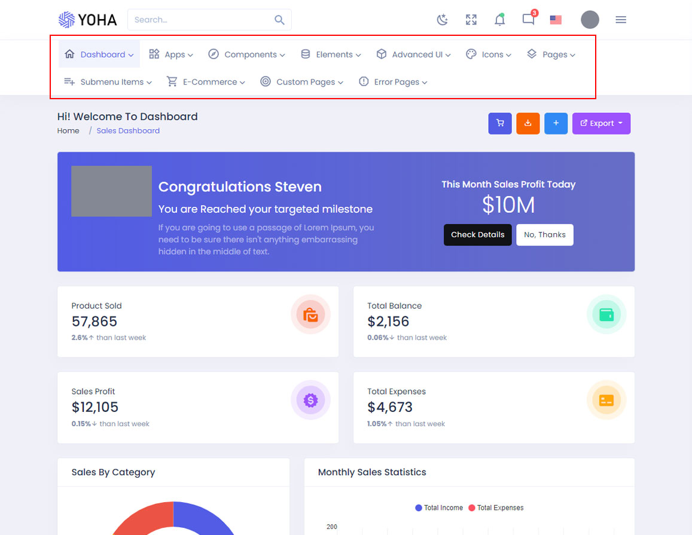This screenshot has height=535, width=692.
Task: Click the blue shopping cart button
Action: click(500, 124)
